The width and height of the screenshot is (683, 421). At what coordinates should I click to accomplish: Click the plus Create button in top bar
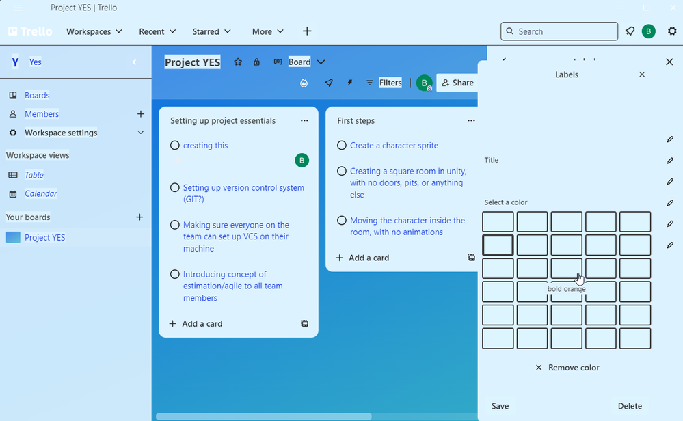(x=307, y=31)
